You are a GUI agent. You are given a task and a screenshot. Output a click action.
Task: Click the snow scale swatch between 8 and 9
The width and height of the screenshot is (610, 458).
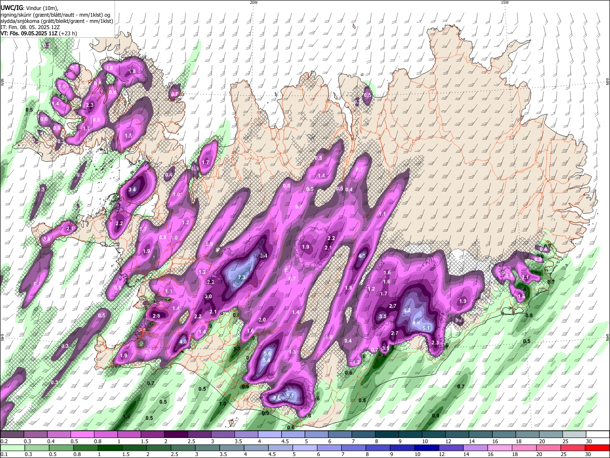387,435
